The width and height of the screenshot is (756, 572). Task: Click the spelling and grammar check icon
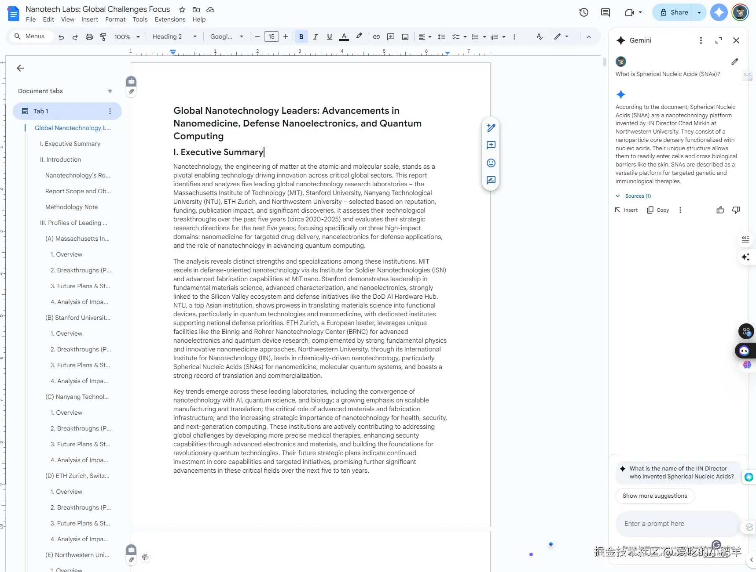pos(540,37)
